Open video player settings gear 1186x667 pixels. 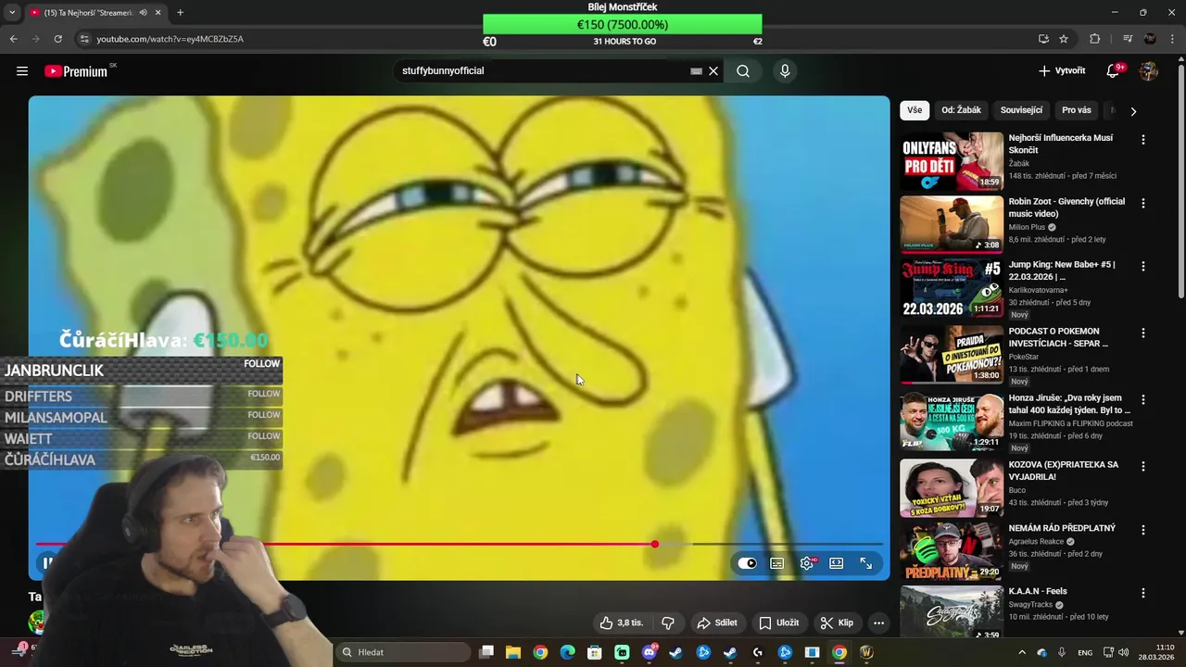(808, 563)
